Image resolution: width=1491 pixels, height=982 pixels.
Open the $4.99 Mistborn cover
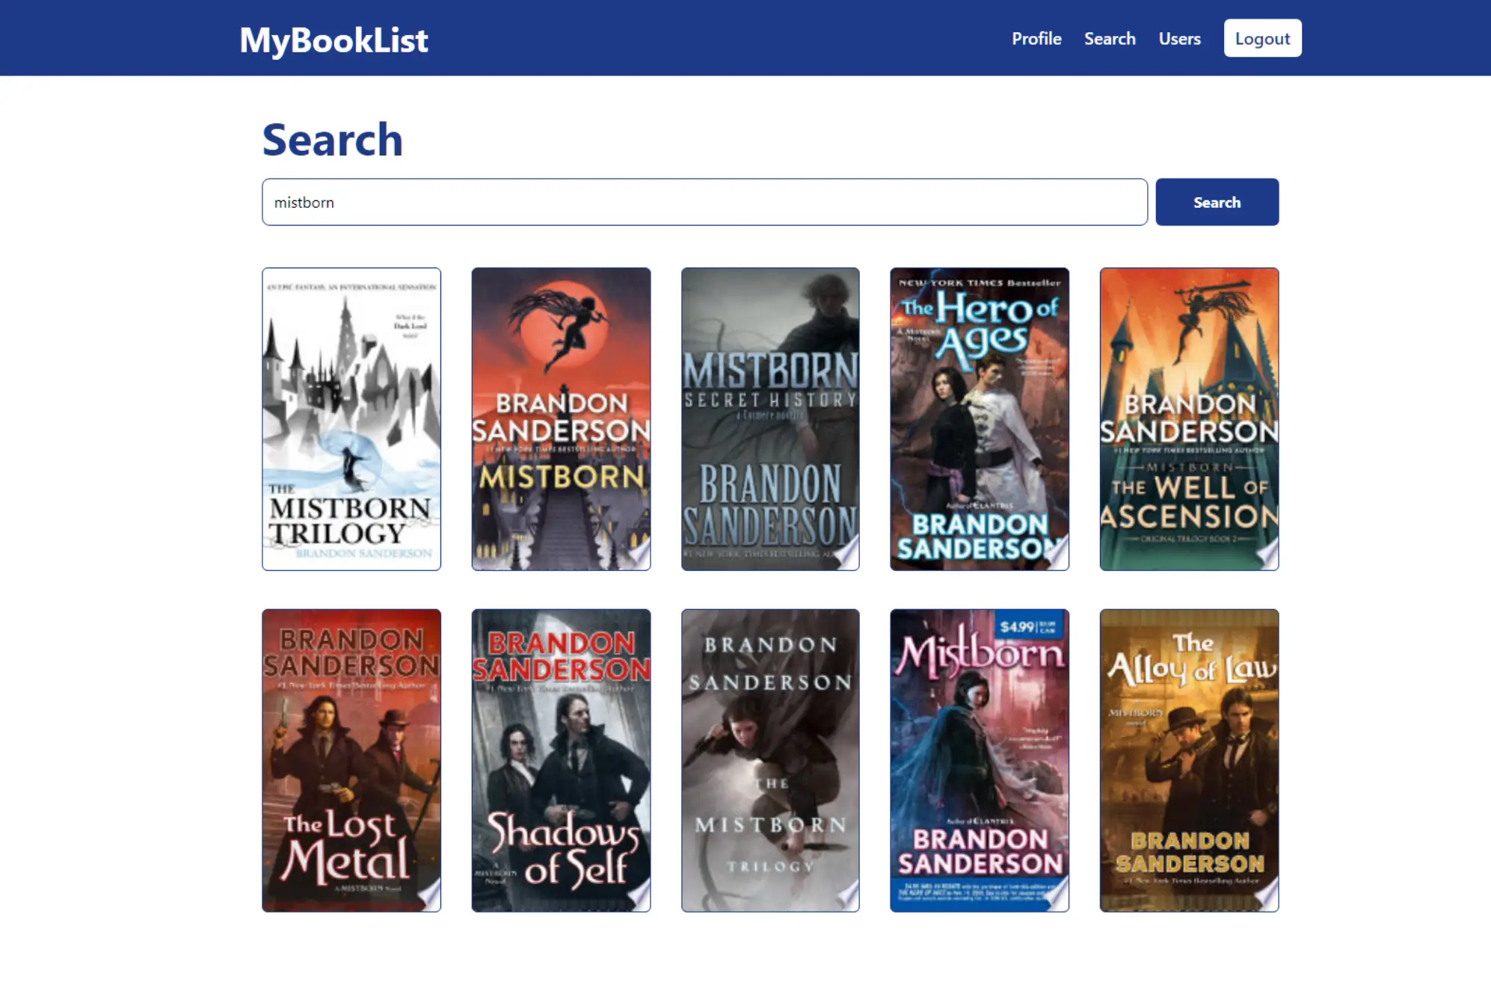pos(980,761)
